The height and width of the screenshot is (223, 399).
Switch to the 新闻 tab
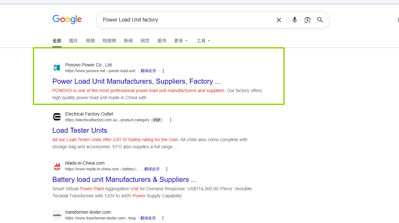[128, 41]
